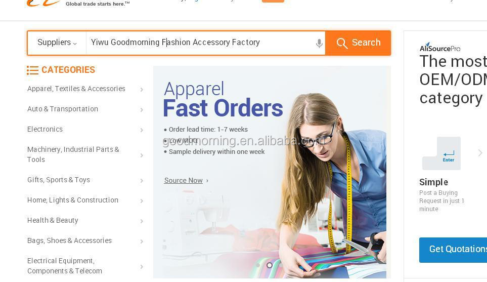Click the orange Search button

pos(358,43)
